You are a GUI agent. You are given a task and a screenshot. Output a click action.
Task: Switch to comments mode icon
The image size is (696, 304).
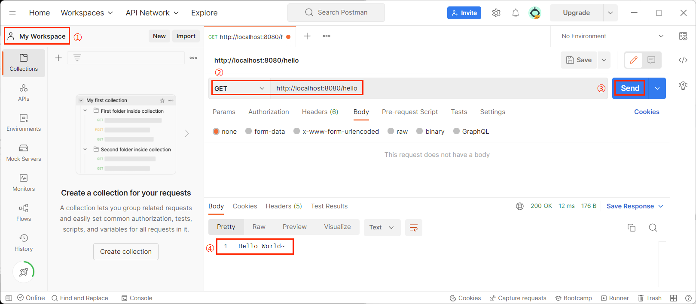coord(651,60)
